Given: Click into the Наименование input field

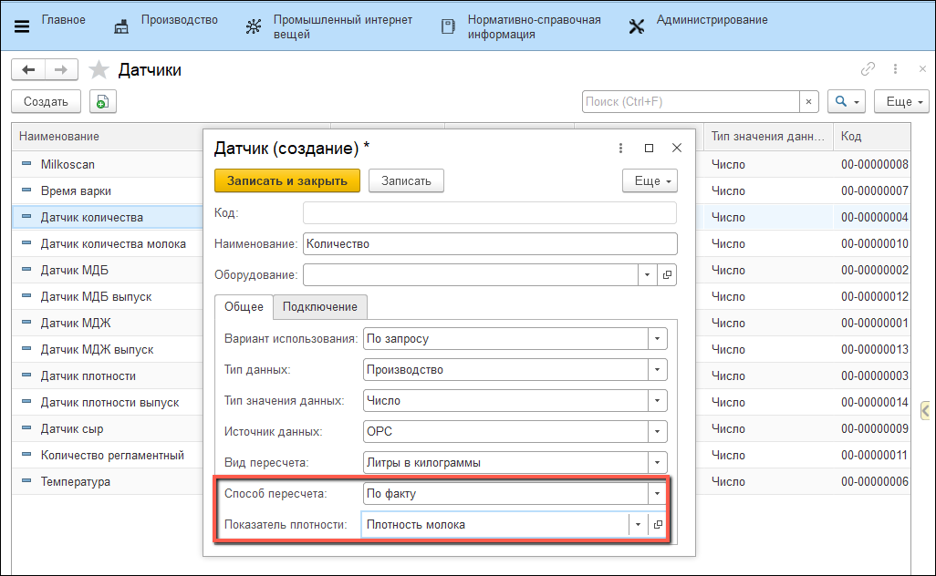Looking at the screenshot, I should 490,244.
